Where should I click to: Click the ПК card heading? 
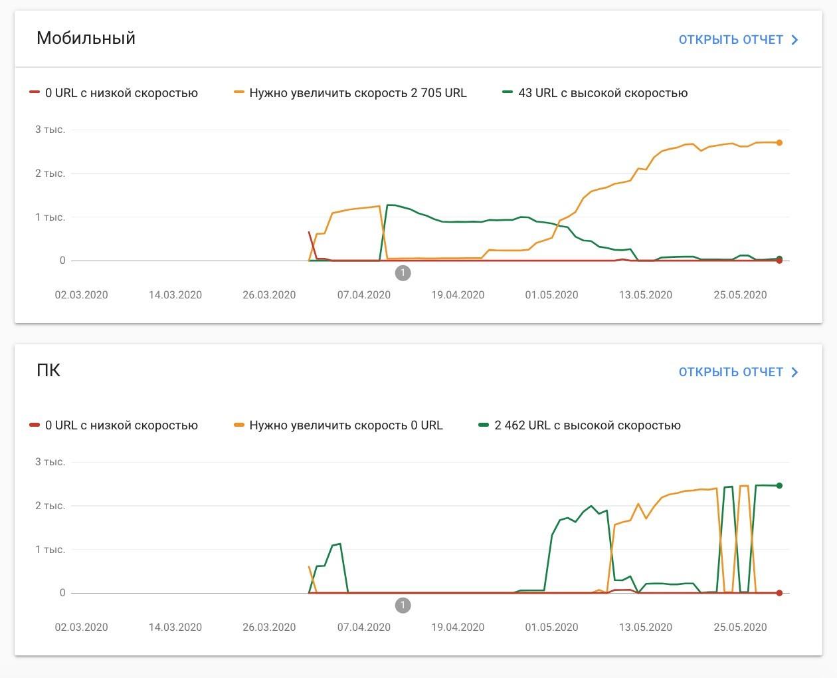pos(48,370)
